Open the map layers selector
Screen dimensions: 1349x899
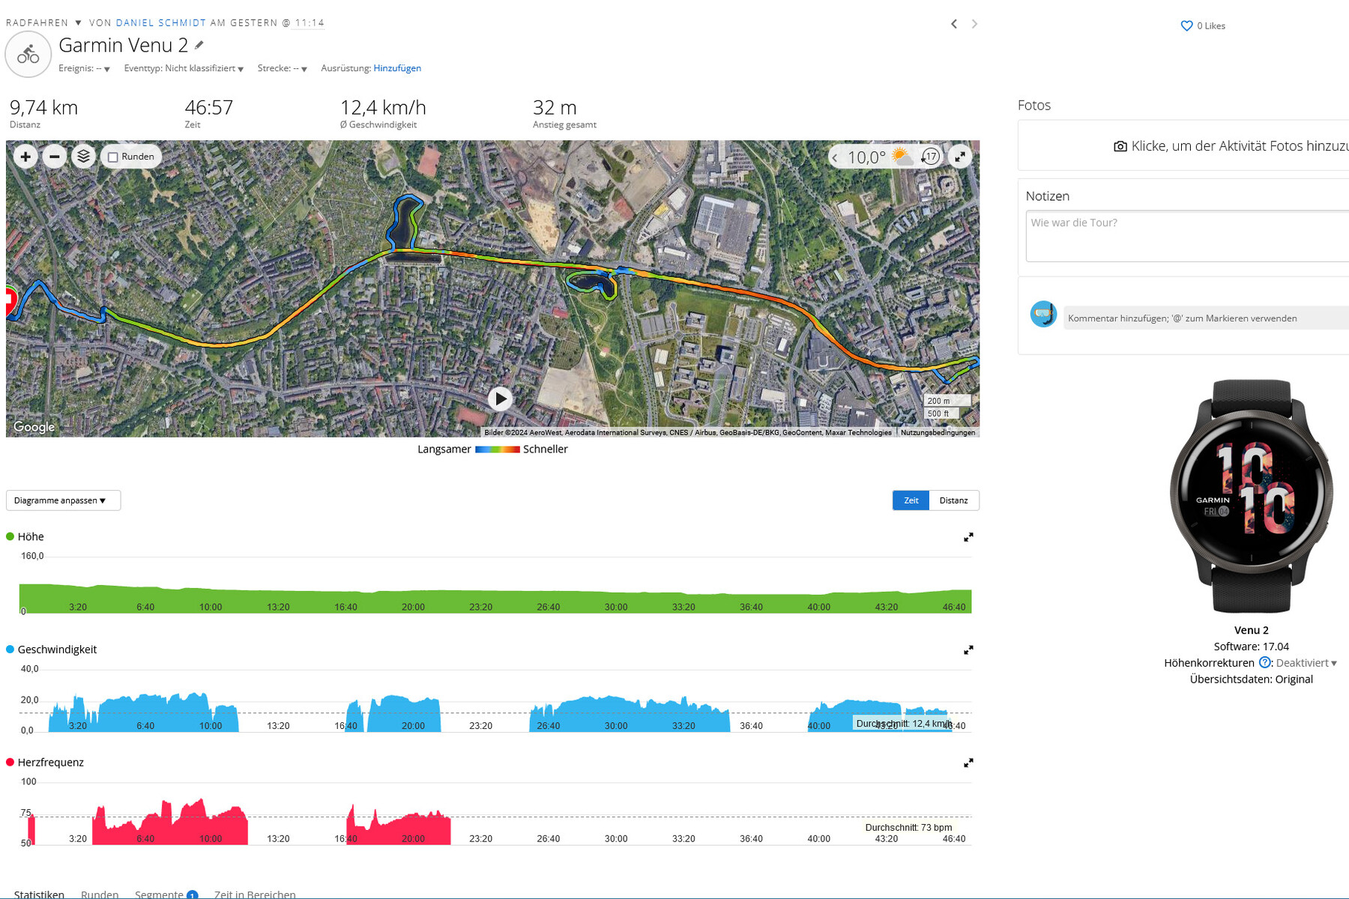tap(83, 157)
